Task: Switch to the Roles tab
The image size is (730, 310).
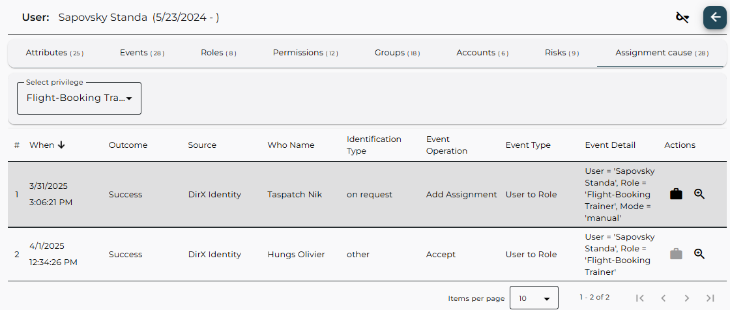Action: [x=218, y=53]
